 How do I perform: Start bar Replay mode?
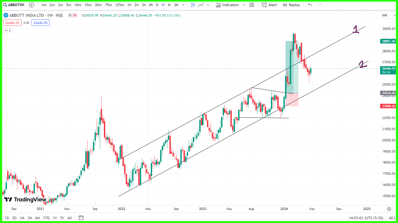point(291,5)
